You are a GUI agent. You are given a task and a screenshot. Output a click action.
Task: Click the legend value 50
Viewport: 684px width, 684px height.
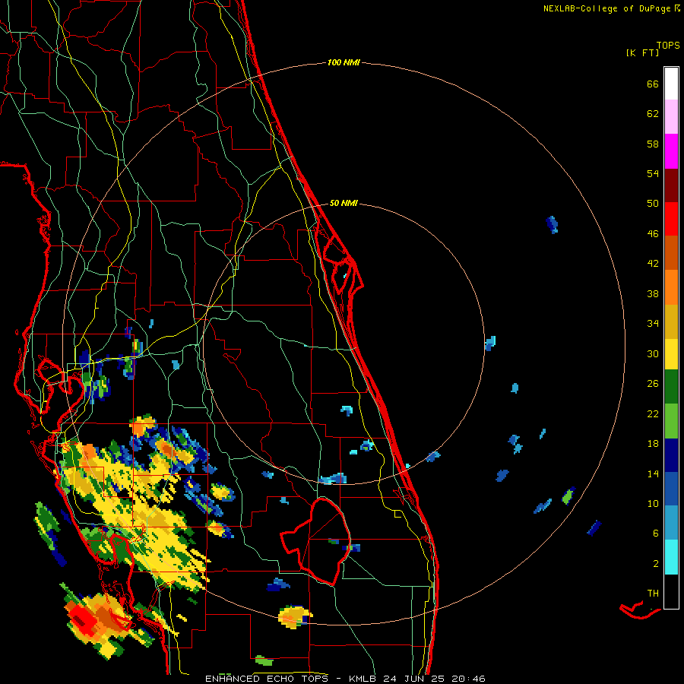click(x=653, y=203)
